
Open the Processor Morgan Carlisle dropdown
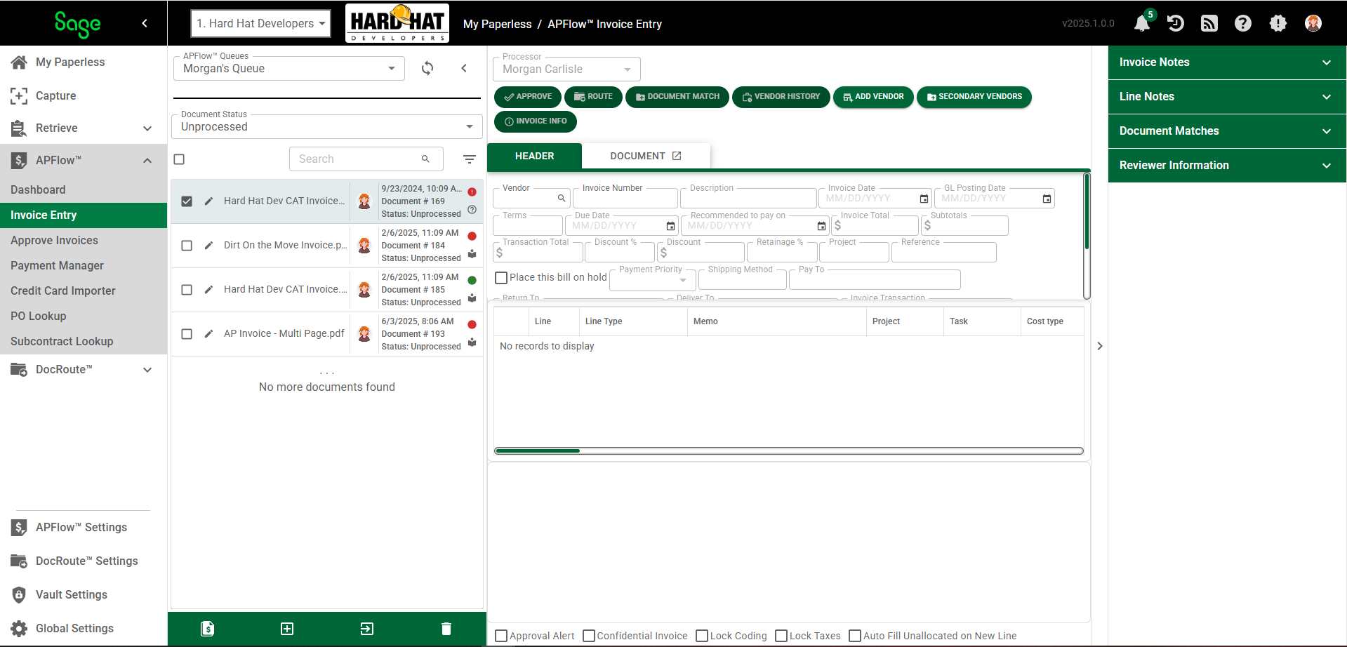coord(567,69)
